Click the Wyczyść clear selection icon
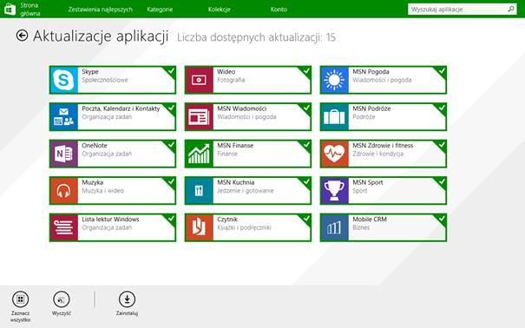This screenshot has width=525, height=328. (62, 299)
